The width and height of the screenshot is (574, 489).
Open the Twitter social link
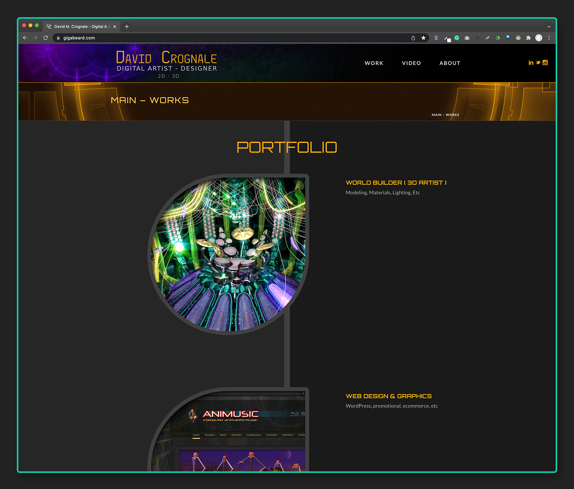click(x=538, y=63)
